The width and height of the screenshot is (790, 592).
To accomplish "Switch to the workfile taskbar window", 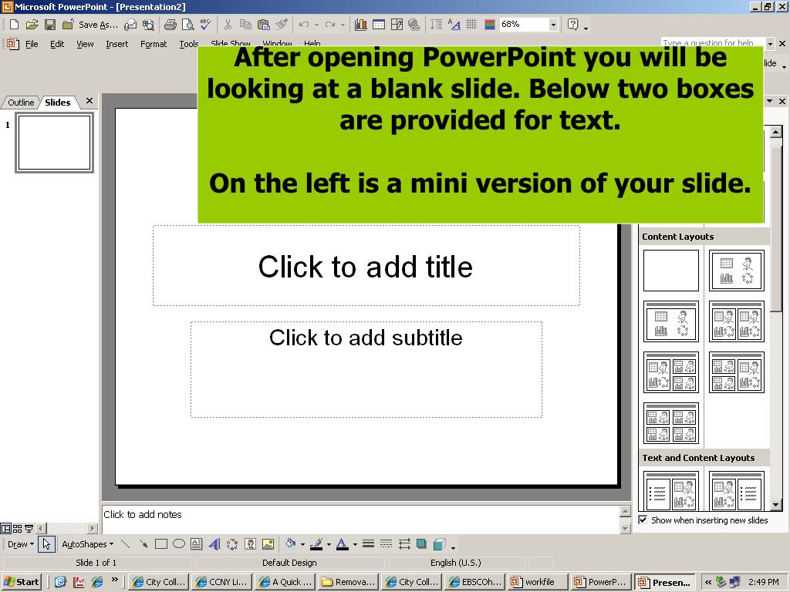I will (538, 582).
